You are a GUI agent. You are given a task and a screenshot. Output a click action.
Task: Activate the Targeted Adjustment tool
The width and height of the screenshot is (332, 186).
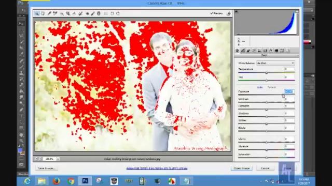(62, 13)
